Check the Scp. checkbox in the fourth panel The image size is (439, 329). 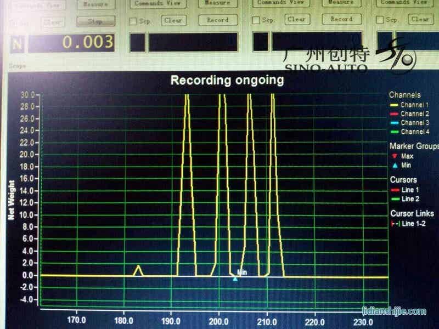379,21
